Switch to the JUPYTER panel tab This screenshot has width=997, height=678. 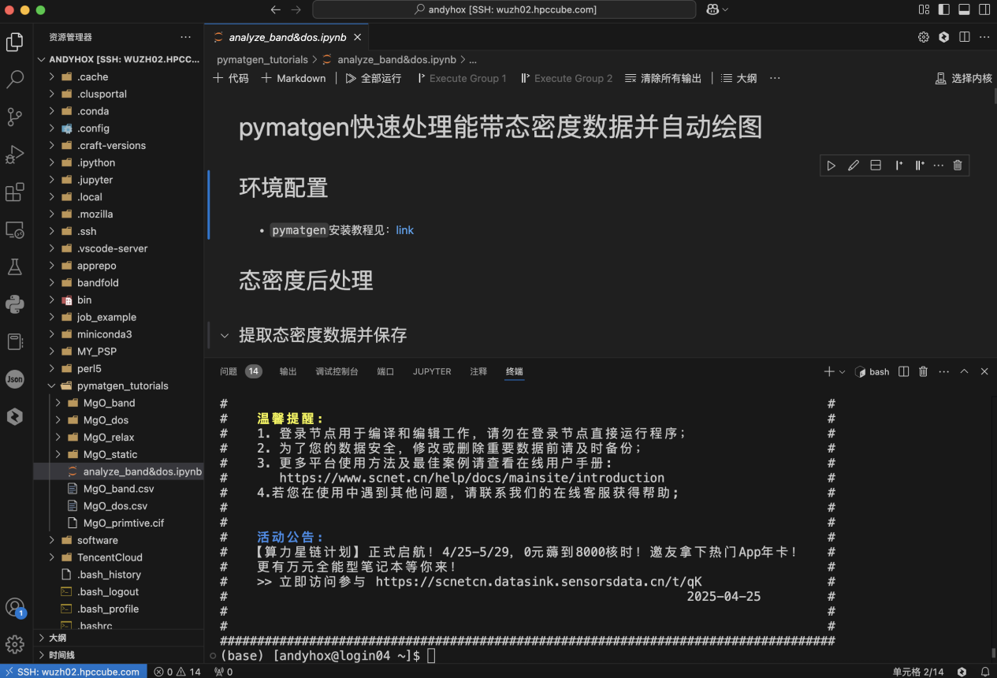click(x=432, y=371)
